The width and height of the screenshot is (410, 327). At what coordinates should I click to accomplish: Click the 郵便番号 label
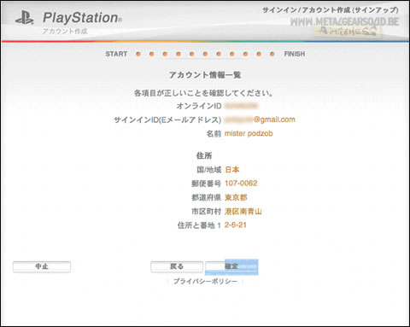(x=206, y=184)
